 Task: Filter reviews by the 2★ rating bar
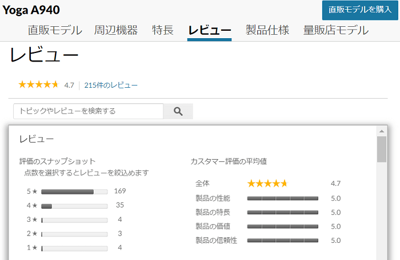(74, 234)
